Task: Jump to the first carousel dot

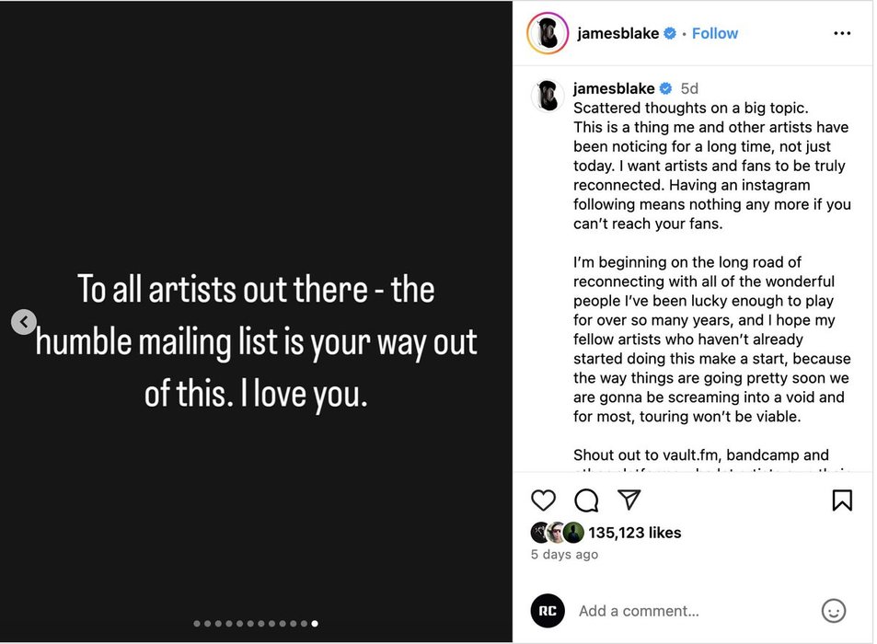Action: (197, 624)
